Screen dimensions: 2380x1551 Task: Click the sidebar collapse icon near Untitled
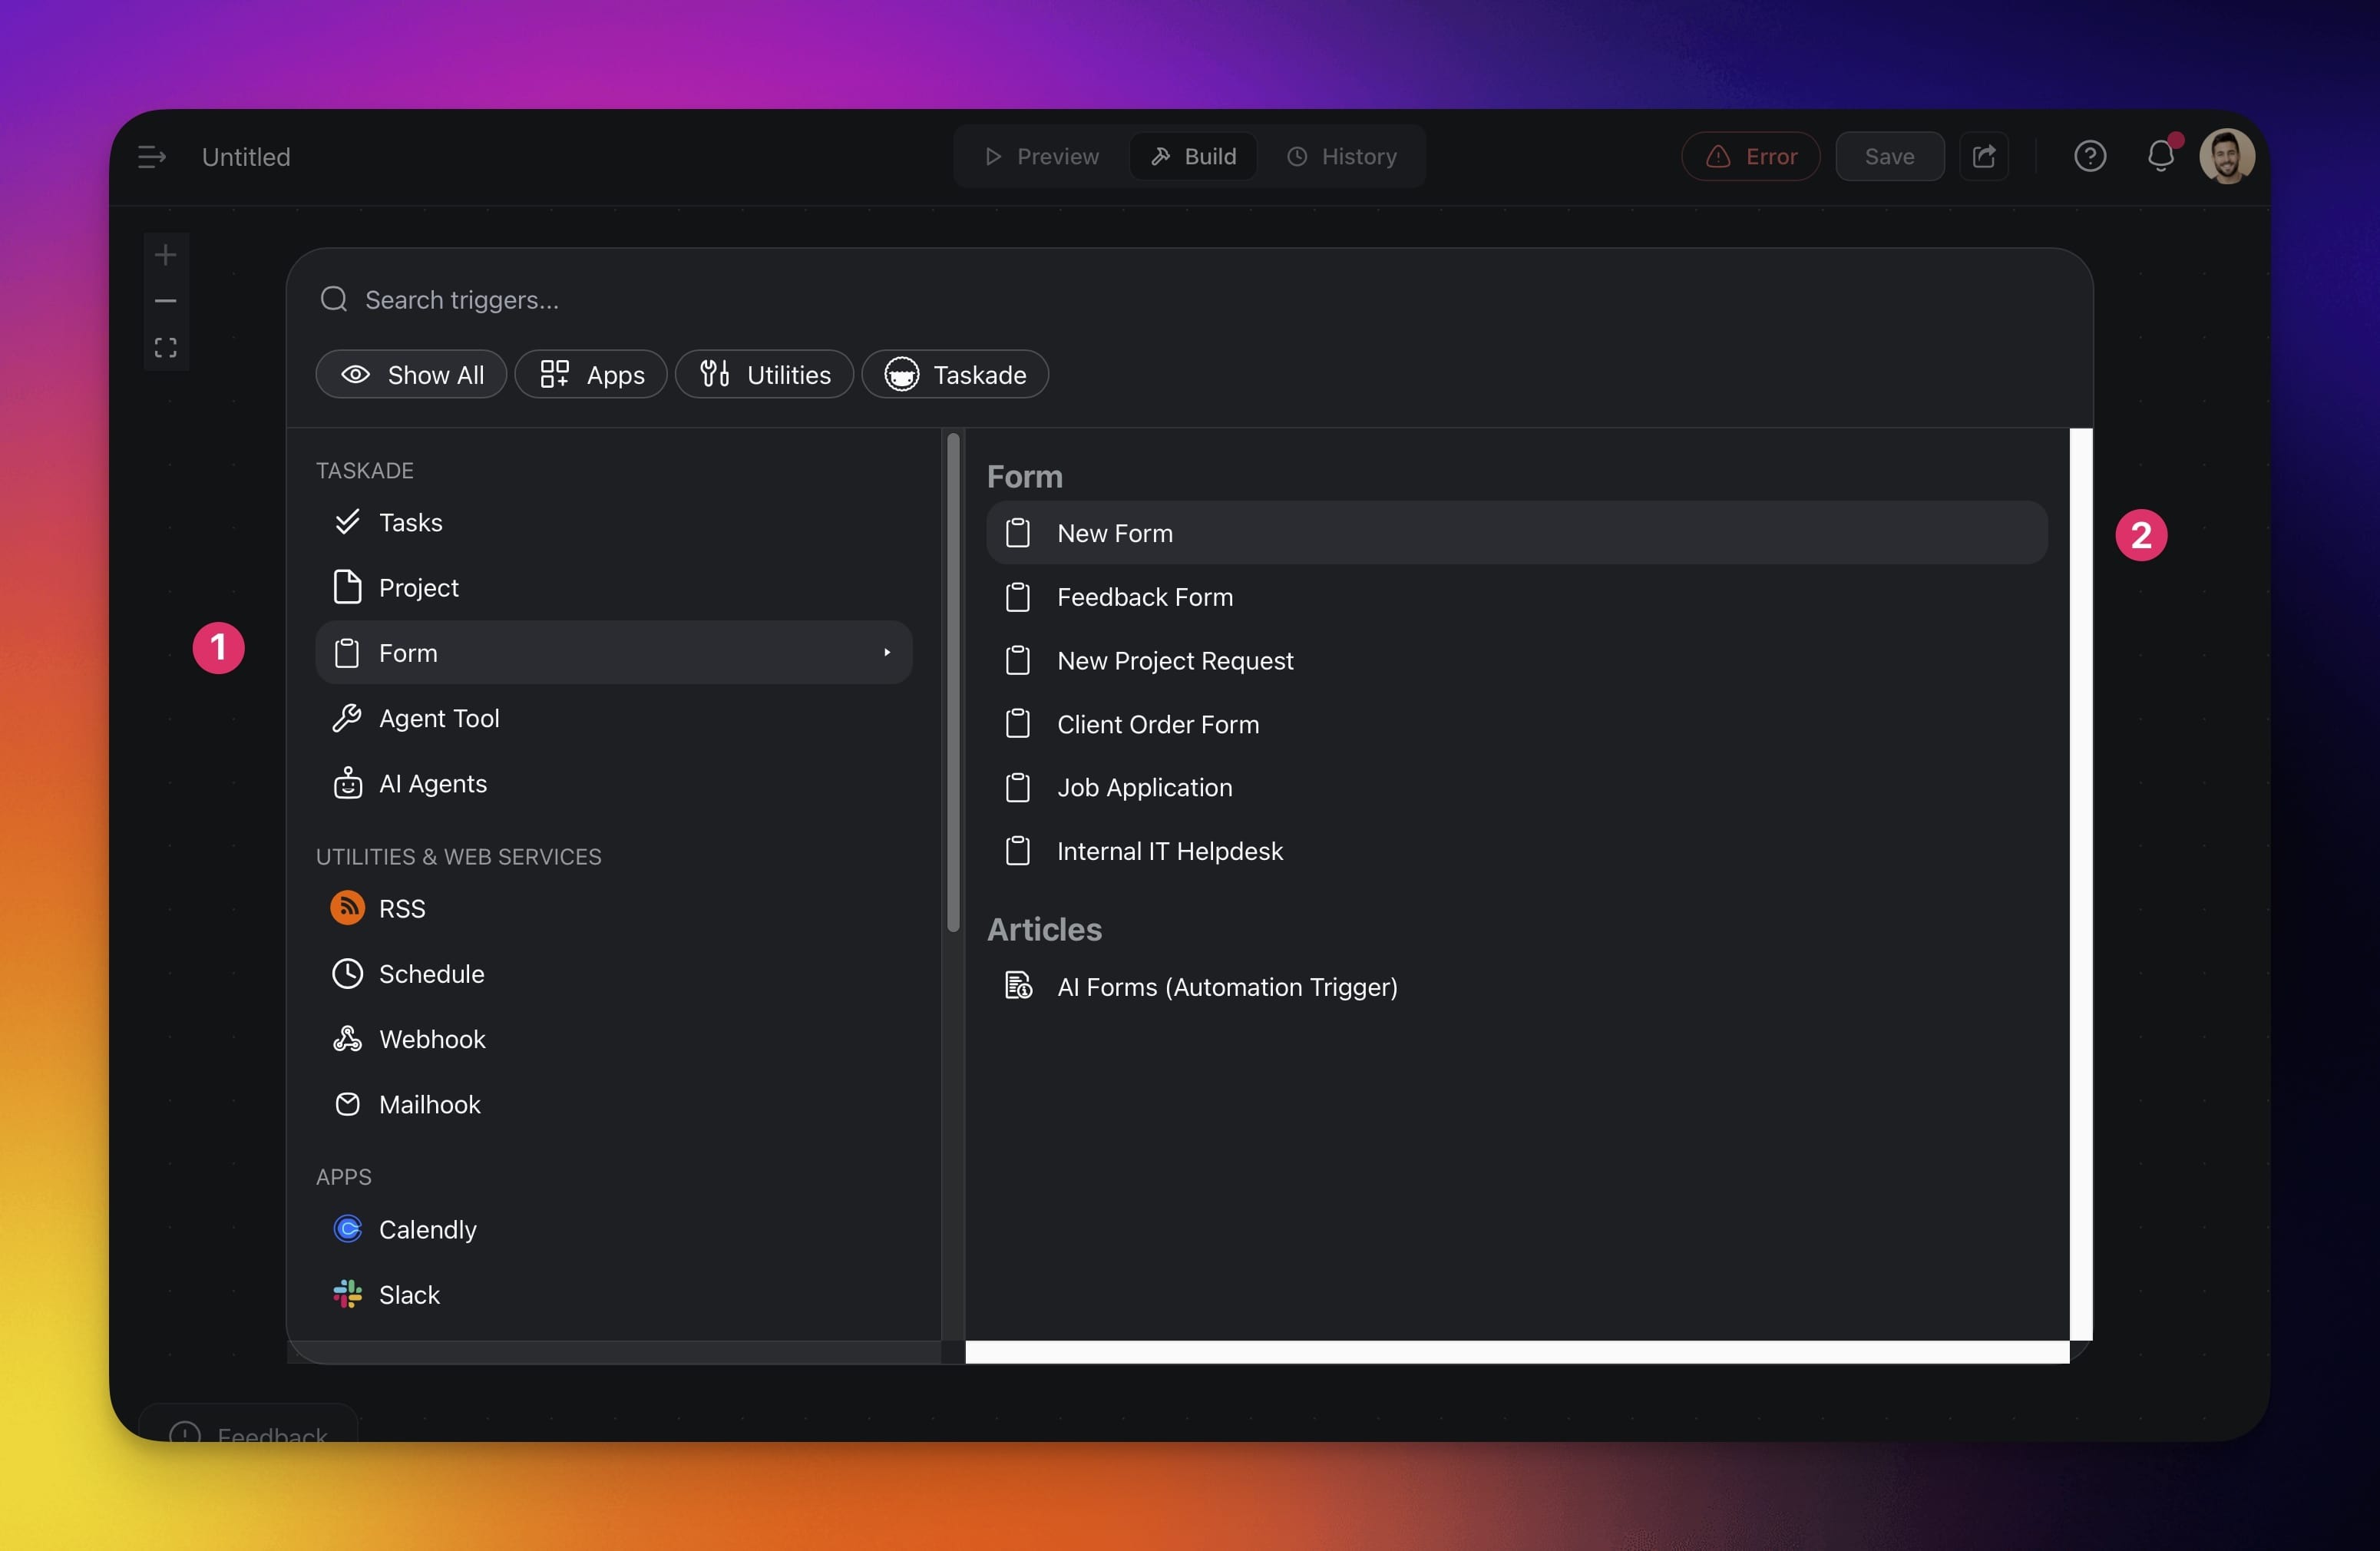pyautogui.click(x=151, y=157)
